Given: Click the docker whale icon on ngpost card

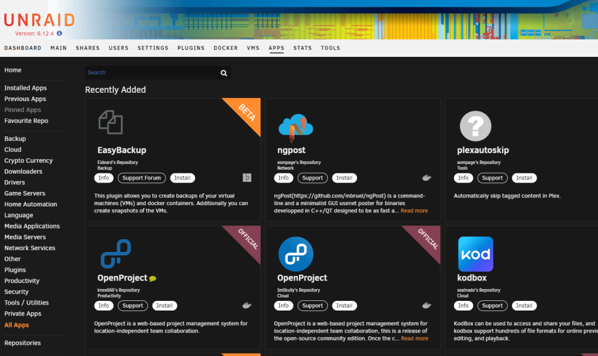Looking at the screenshot, I should tap(426, 178).
